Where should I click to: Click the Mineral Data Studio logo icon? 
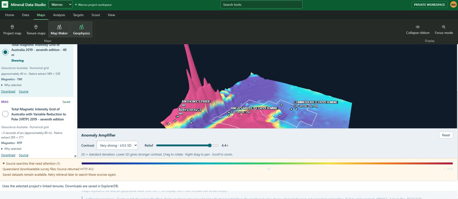click(5, 5)
